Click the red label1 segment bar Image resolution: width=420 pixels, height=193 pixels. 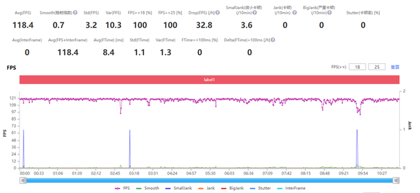[209, 80]
